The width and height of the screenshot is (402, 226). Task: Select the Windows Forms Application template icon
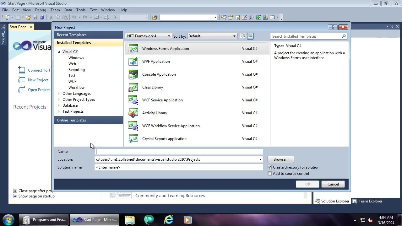(x=133, y=49)
